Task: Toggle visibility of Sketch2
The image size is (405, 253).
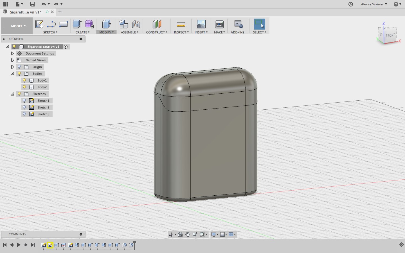Action: click(24, 107)
